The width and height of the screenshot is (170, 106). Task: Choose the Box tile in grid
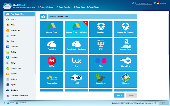[x=76, y=63]
